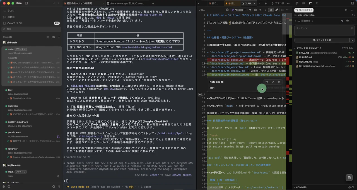The height and width of the screenshot is (190, 357).
Task: Open the files panel icon in right sidebar
Action: point(297,3)
